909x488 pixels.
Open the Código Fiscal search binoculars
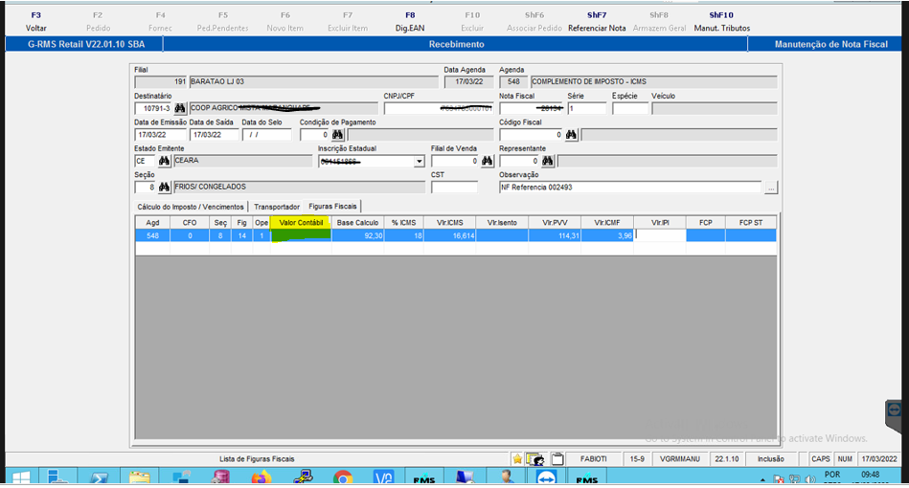pyautogui.click(x=571, y=135)
